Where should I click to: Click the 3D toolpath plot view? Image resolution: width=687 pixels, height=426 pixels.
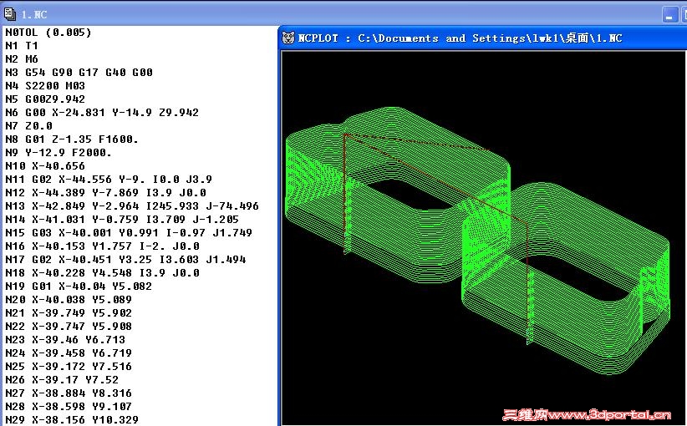482,238
